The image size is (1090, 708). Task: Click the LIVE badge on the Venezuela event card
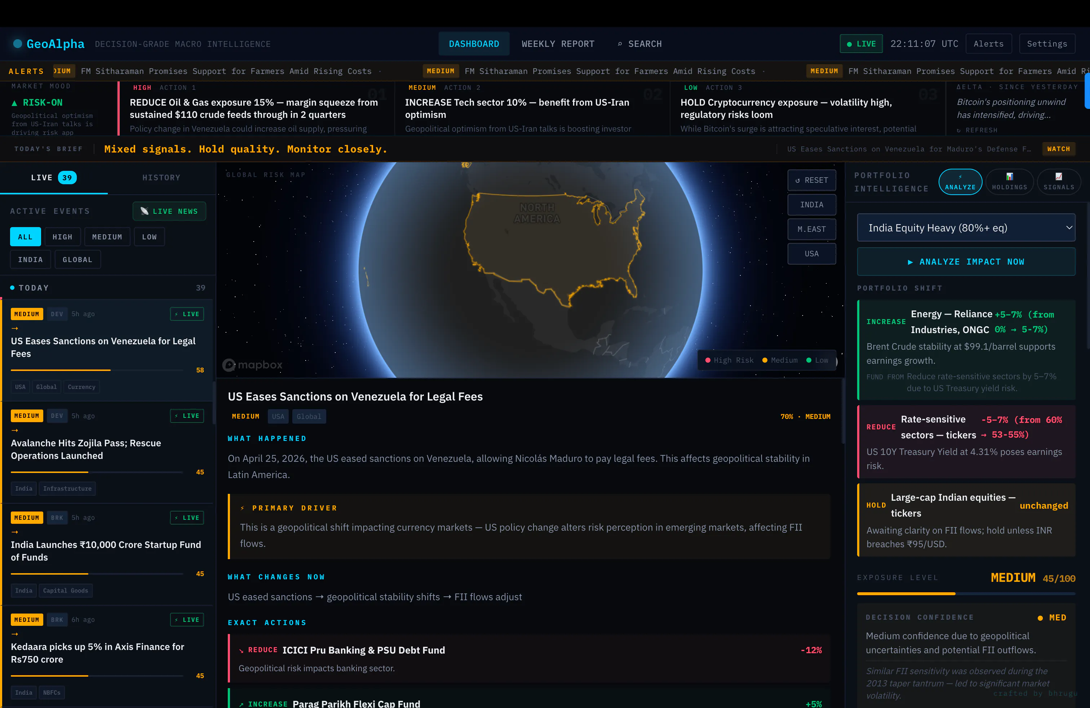coord(187,314)
